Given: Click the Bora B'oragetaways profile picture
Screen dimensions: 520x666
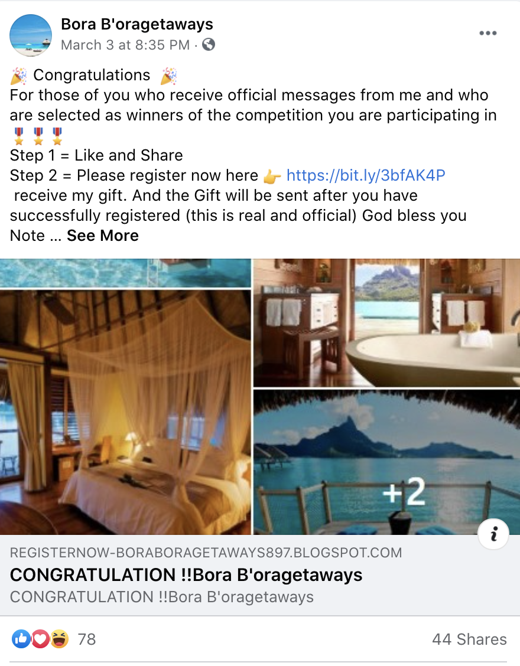Looking at the screenshot, I should click(x=31, y=35).
